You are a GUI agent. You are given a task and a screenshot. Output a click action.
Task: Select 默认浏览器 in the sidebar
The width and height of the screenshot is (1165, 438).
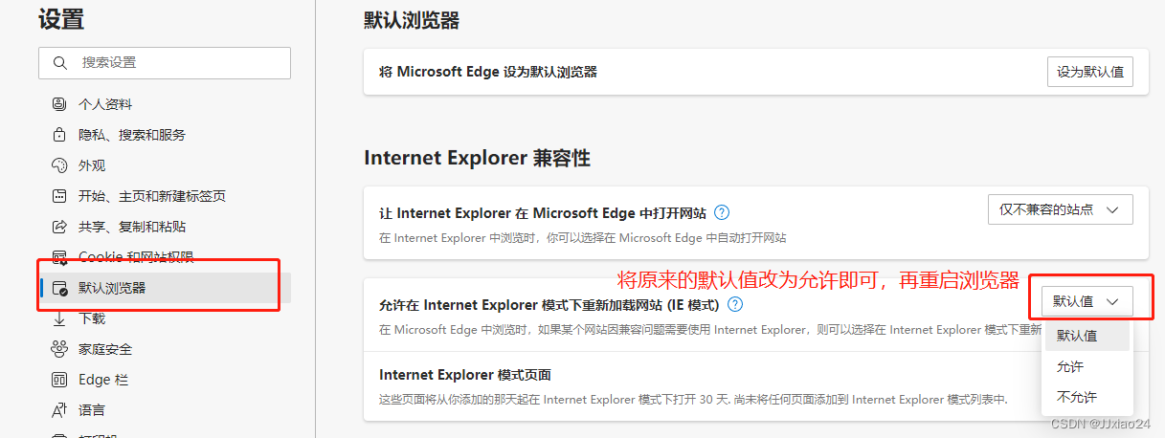point(165,288)
